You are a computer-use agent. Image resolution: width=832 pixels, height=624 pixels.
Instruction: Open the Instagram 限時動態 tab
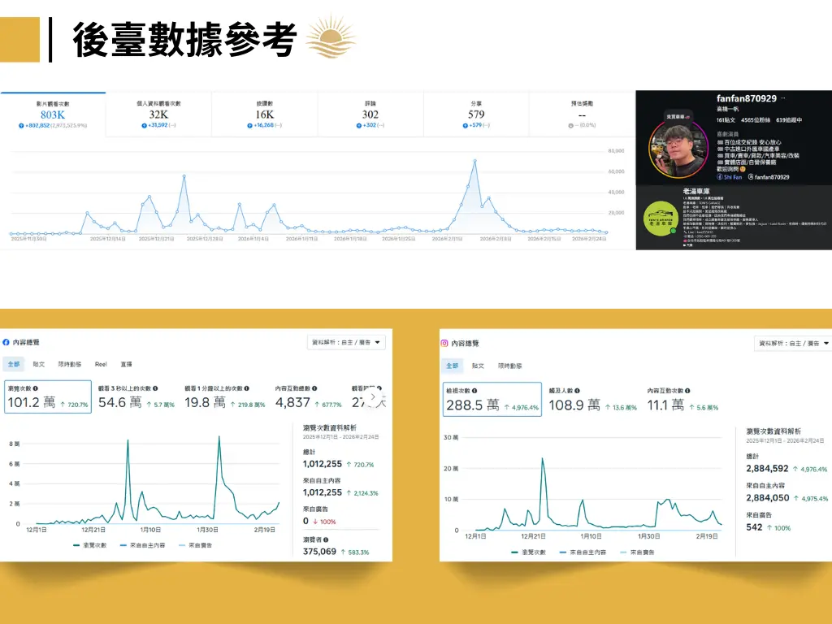[510, 366]
